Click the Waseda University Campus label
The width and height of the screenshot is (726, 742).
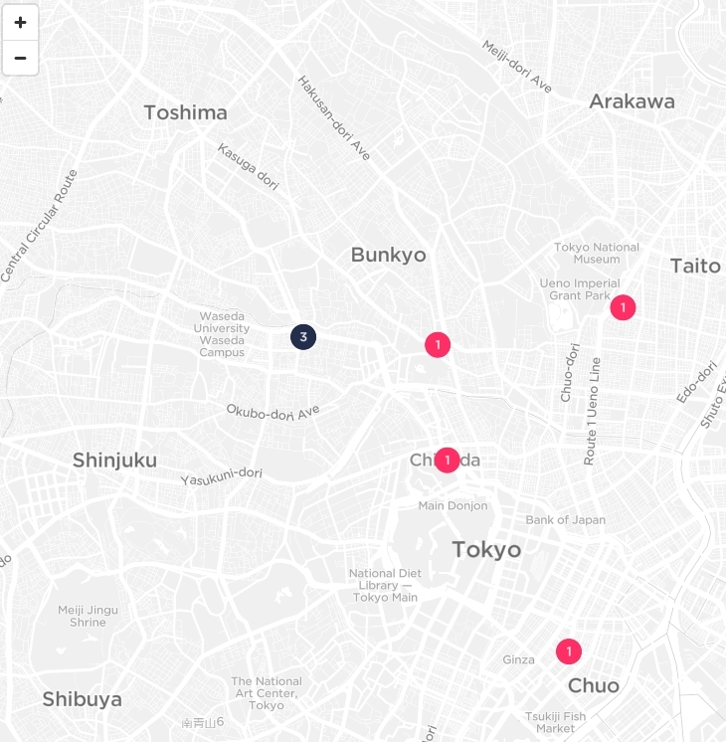pos(222,334)
